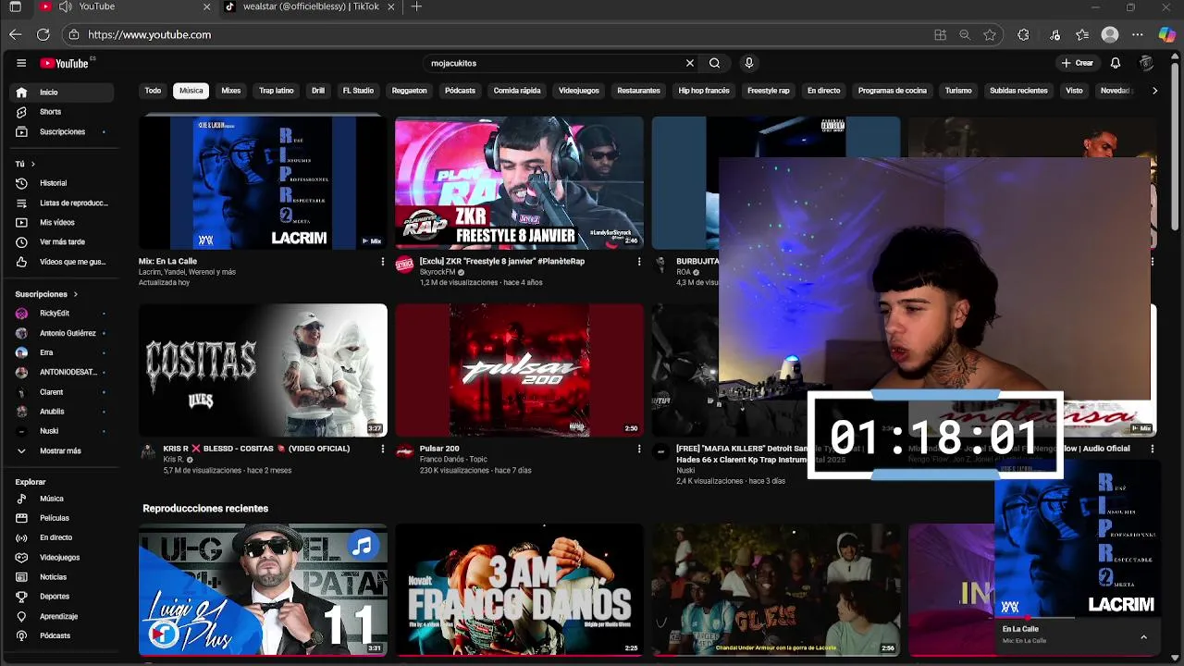
Task: Open Shorts in sidebar
Action: (62, 112)
